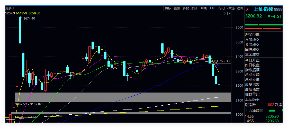
Task: Open the 叠加 overlay option
Action: [177, 8]
